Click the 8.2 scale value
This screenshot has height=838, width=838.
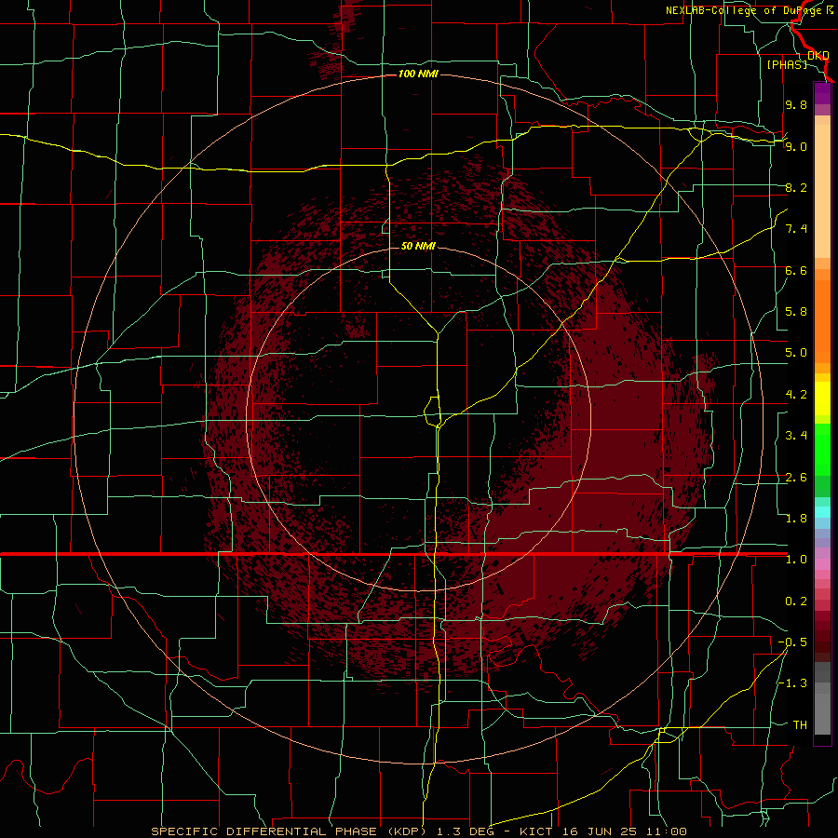796,187
